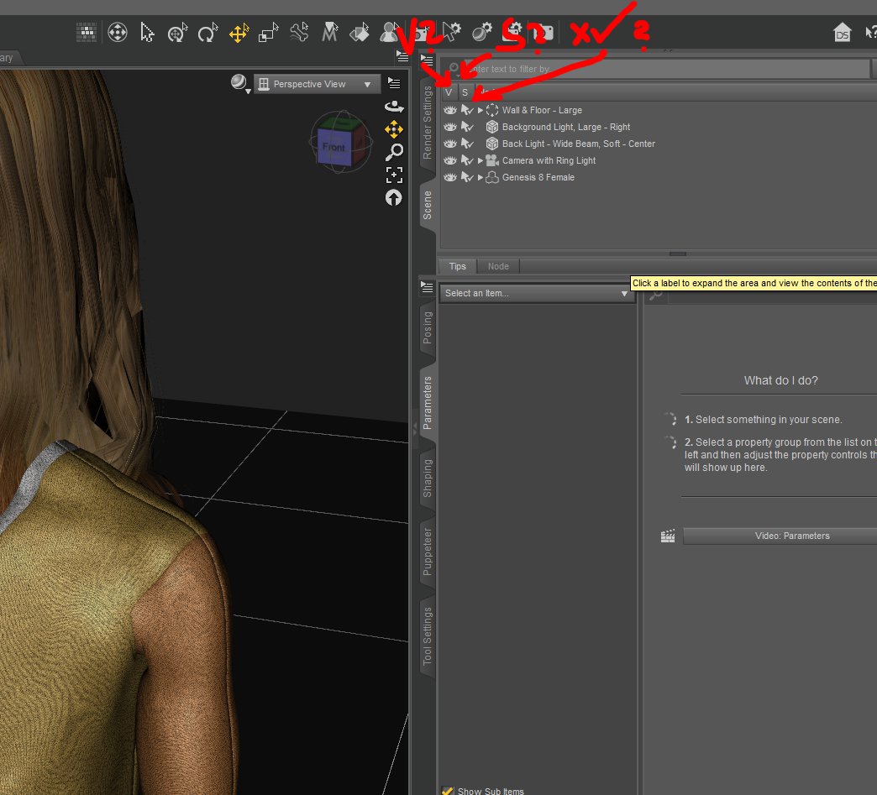The height and width of the screenshot is (795, 877).
Task: Open the Tool Settings cursor-gear icon
Action: 451,32
